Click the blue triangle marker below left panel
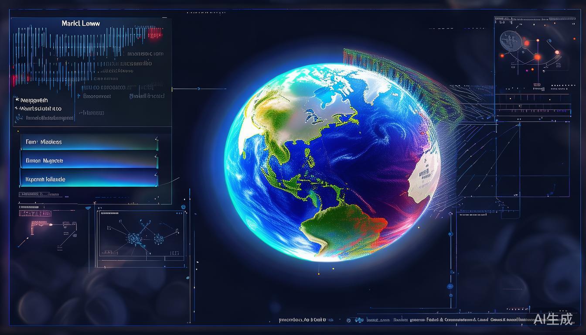 88,208
